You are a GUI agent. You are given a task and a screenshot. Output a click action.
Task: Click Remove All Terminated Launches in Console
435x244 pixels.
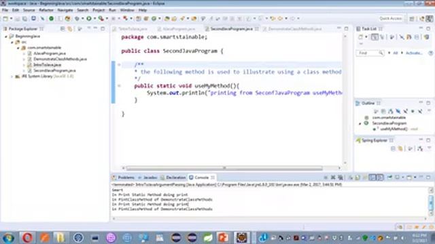[341, 178]
